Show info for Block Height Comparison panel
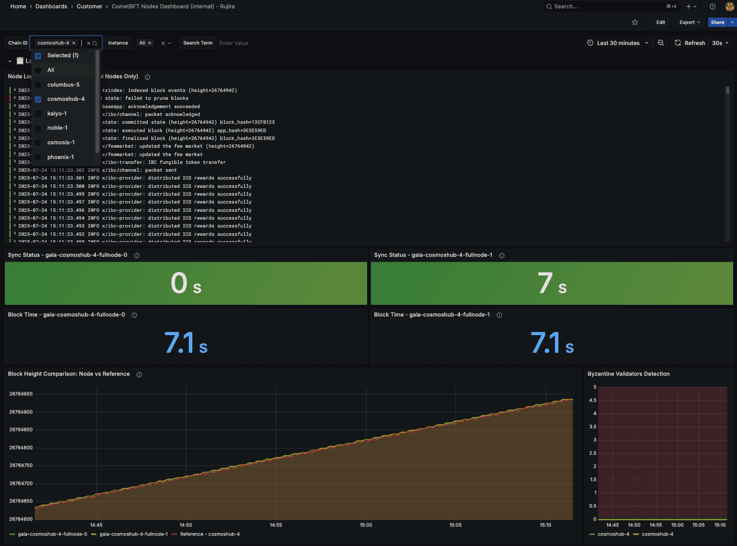The height and width of the screenshot is (546, 737). 139,375
